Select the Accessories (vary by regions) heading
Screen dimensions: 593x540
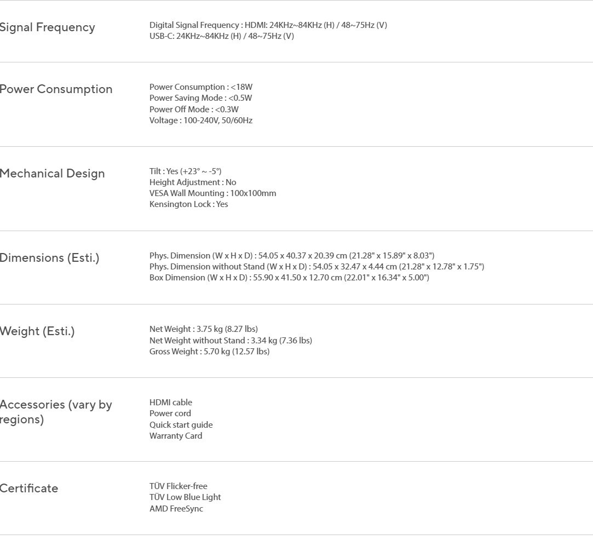coord(56,412)
